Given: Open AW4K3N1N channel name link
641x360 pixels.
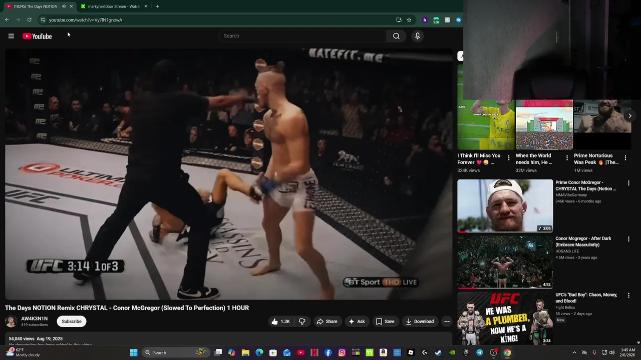Looking at the screenshot, I should [x=34, y=318].
